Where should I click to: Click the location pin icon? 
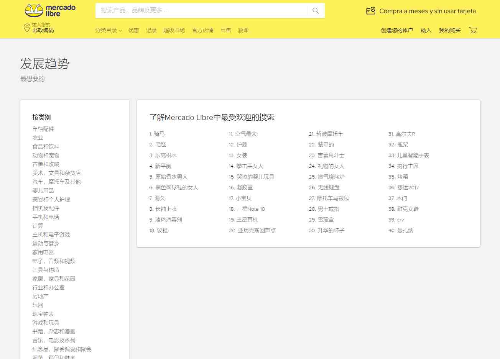tap(27, 28)
